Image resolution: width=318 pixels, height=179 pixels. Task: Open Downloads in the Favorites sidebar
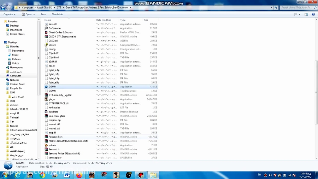(16, 30)
